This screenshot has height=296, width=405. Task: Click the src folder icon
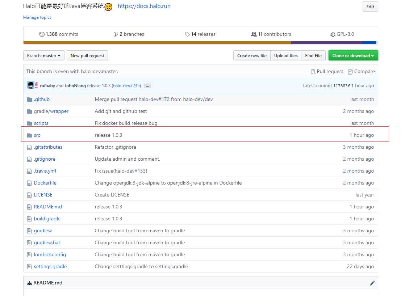click(x=30, y=135)
